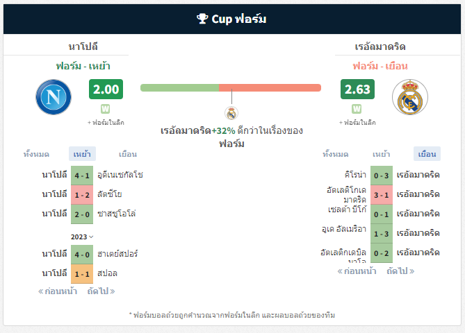Screen dimensions: 465x333
Task: Click the trophy icon in the Cup header
Action: tap(202, 19)
